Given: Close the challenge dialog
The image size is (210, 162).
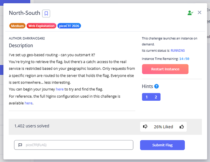Looking at the screenshot, I should (199, 13).
